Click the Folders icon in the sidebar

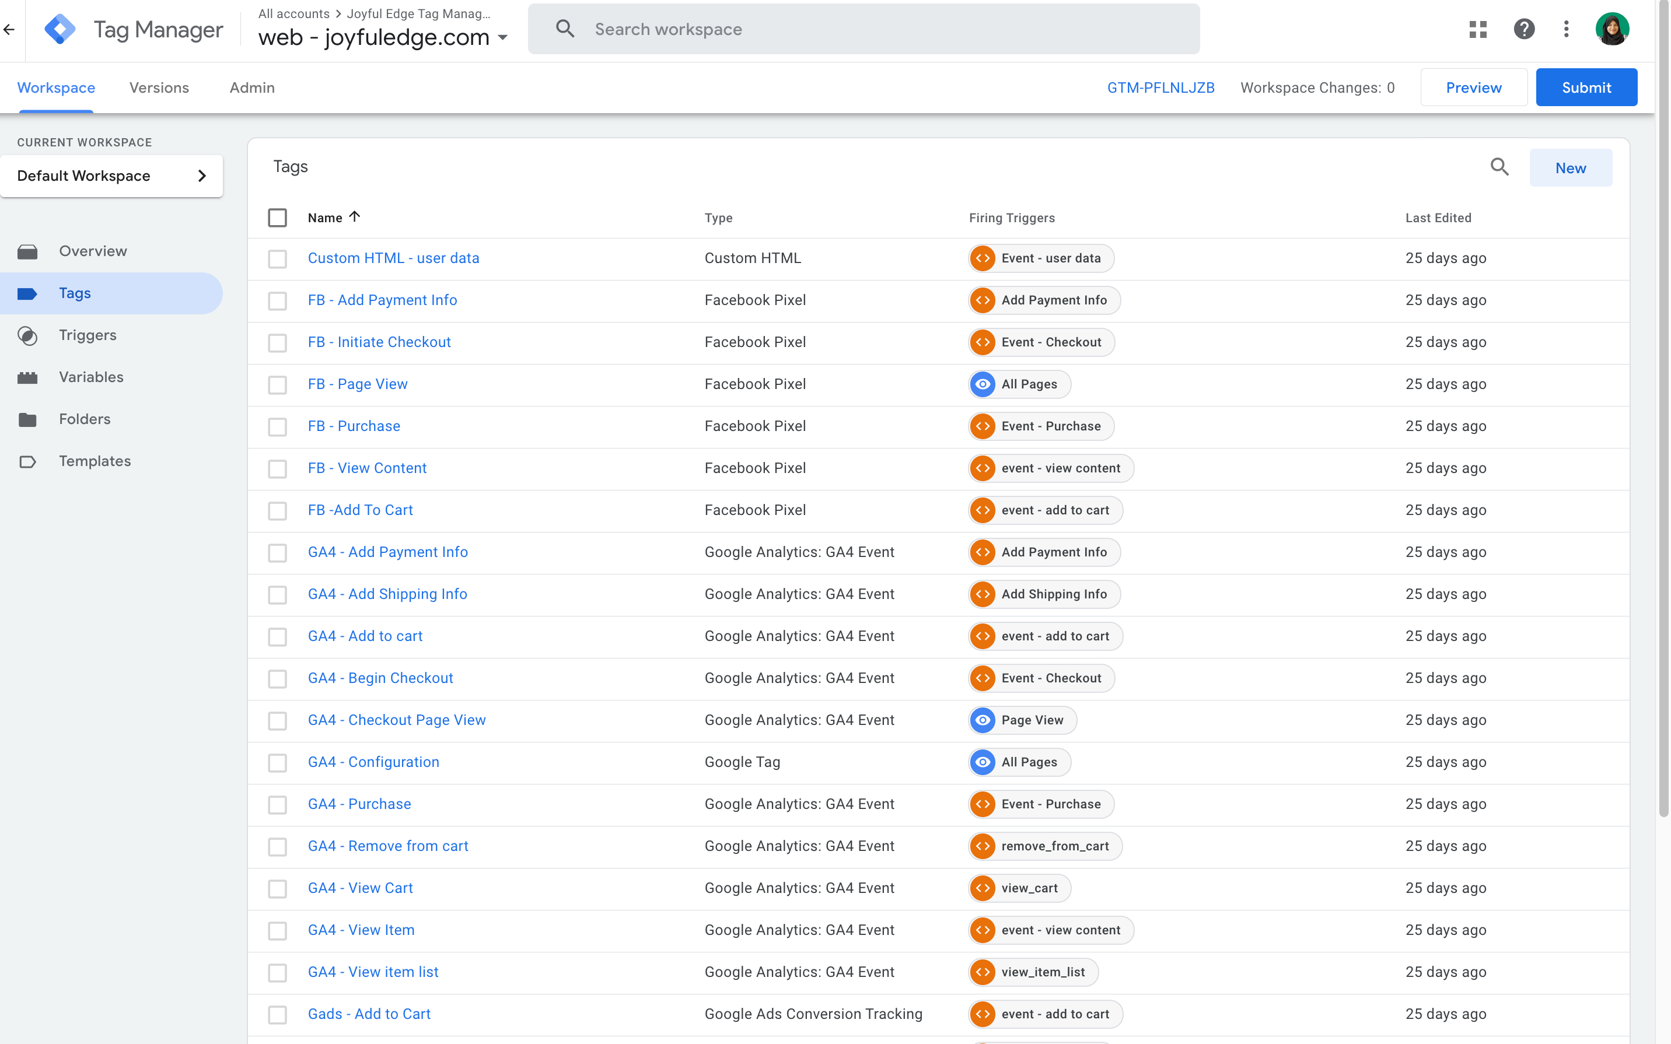click(x=27, y=420)
